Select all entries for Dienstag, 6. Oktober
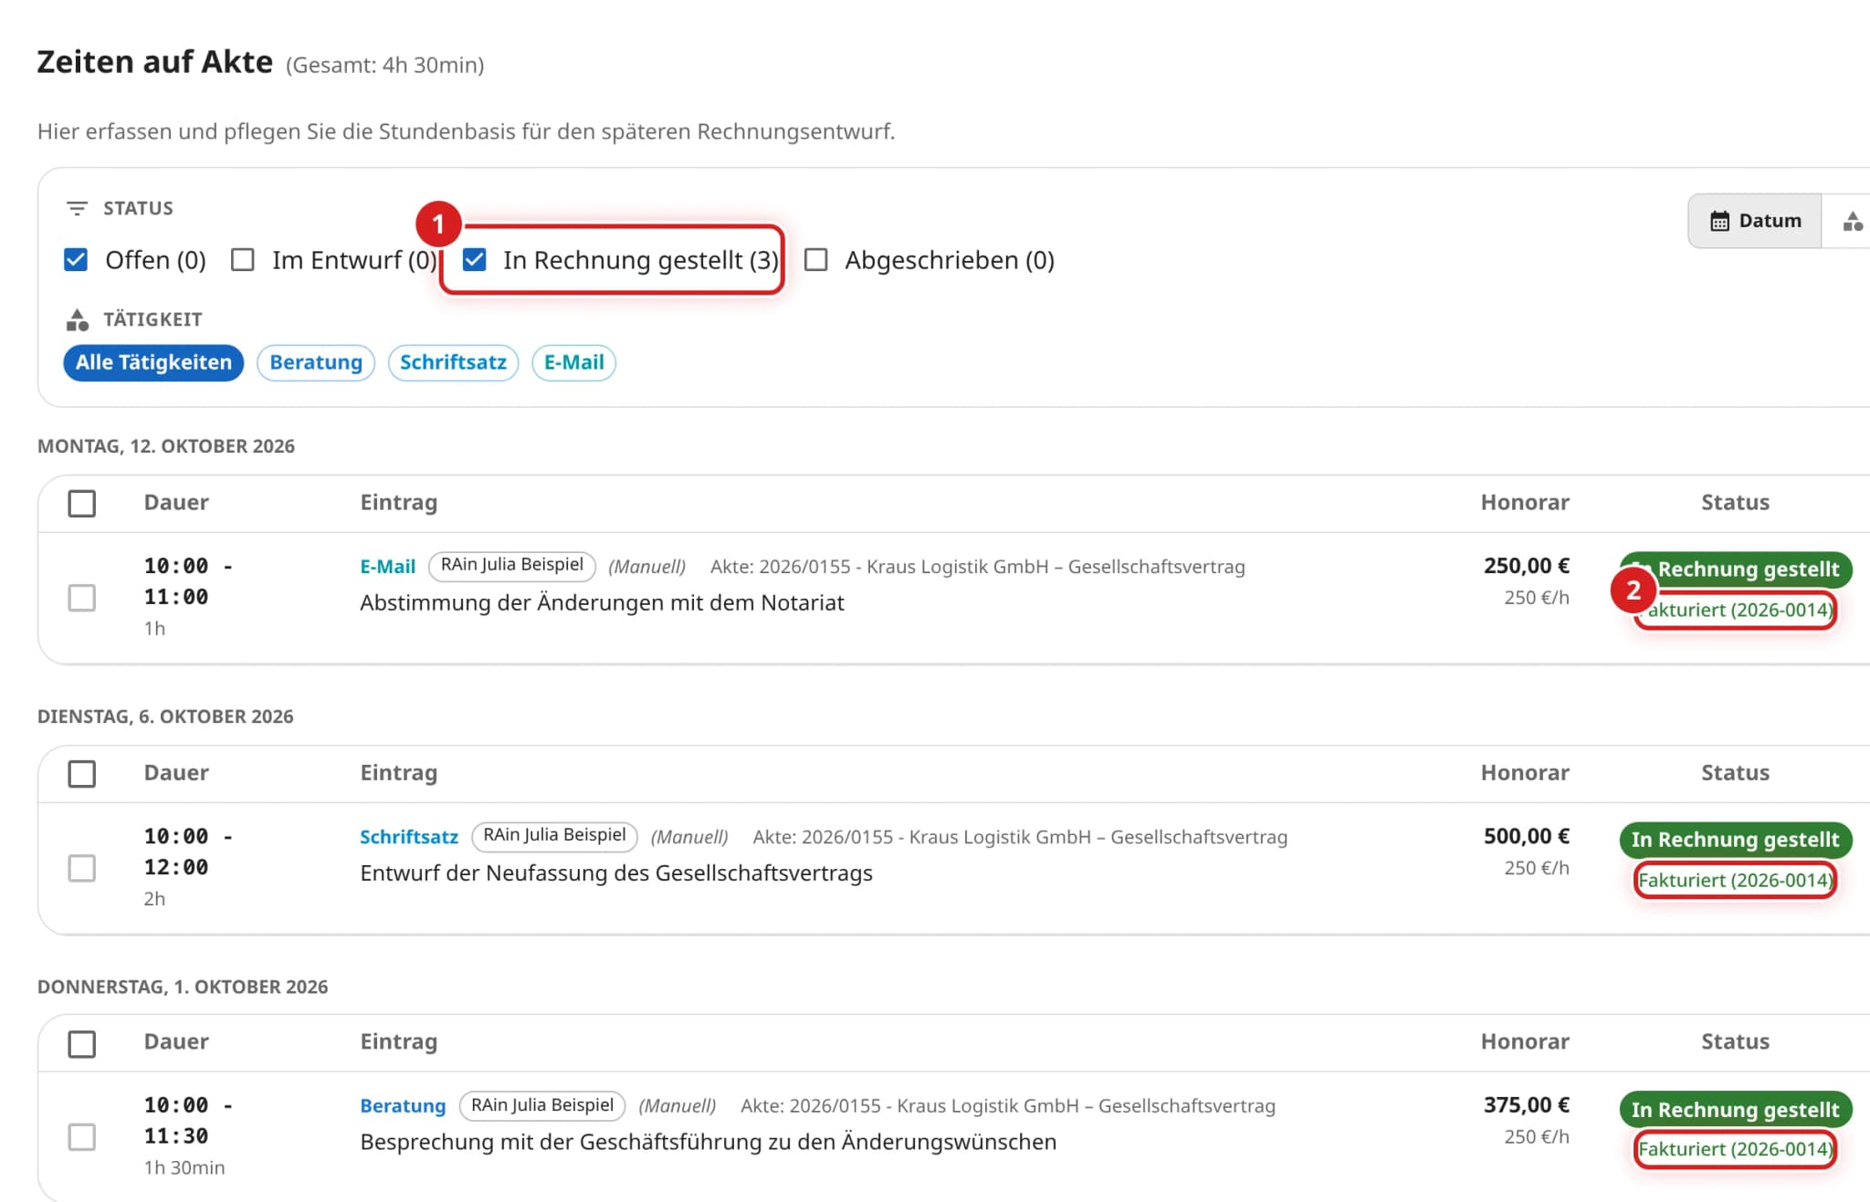1870x1202 pixels. (82, 773)
